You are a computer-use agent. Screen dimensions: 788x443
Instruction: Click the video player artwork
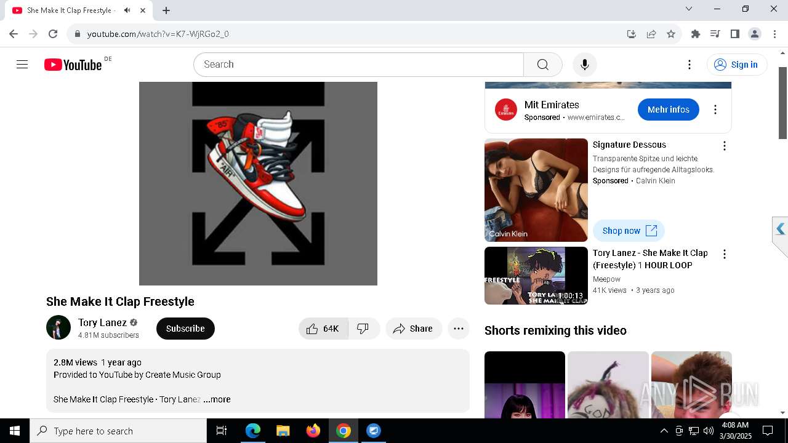click(x=258, y=183)
